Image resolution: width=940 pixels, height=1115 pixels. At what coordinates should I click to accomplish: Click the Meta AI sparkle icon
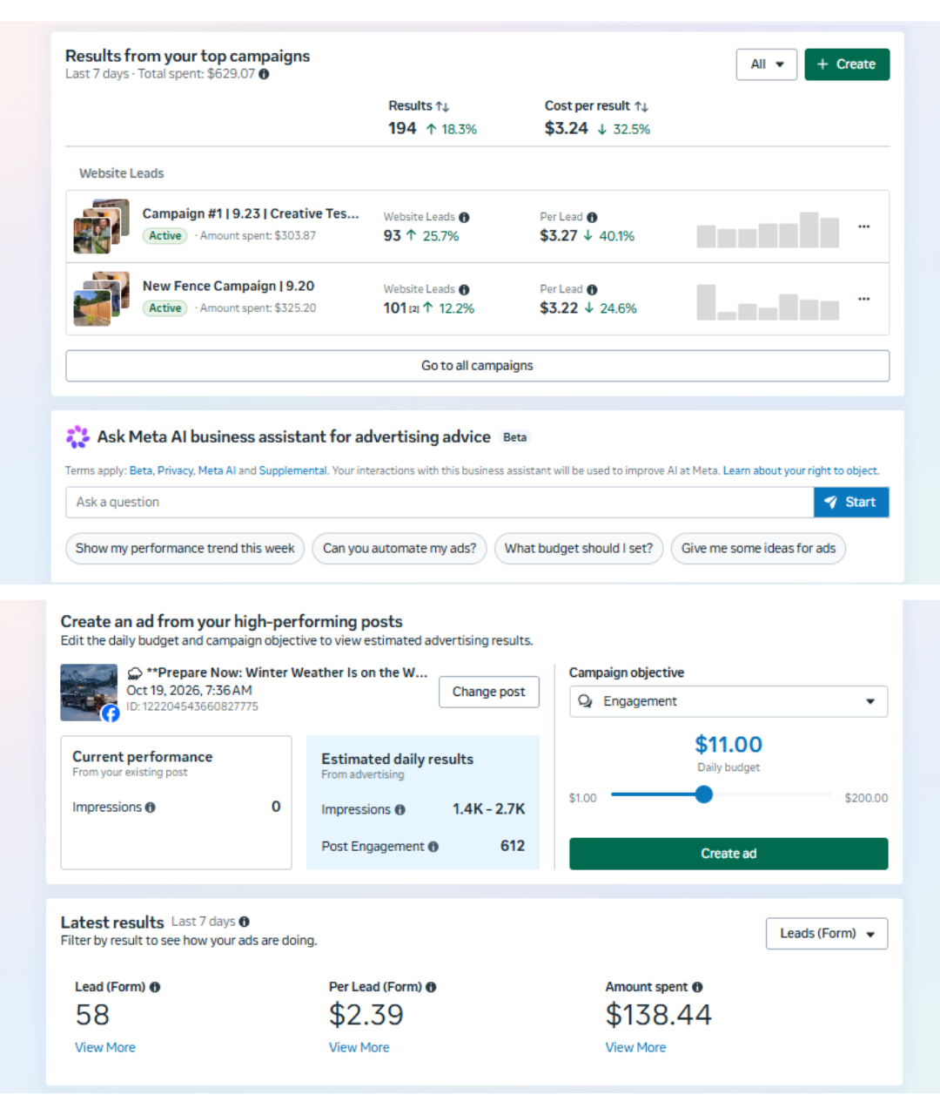tap(77, 436)
